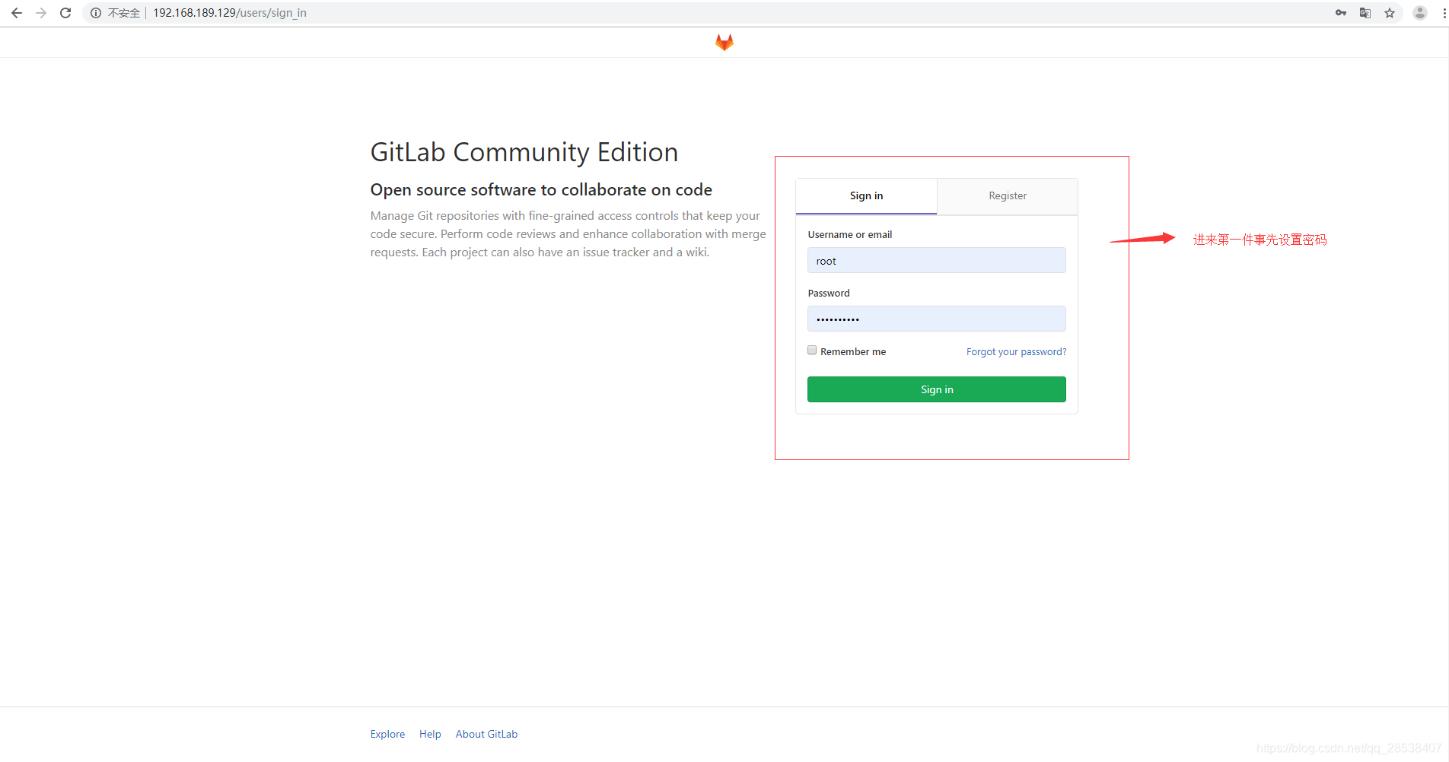Screen dimensions: 1449x762
Task: Click the not-secure site info icon
Action: (x=96, y=13)
